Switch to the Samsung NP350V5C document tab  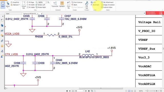pos(31,14)
